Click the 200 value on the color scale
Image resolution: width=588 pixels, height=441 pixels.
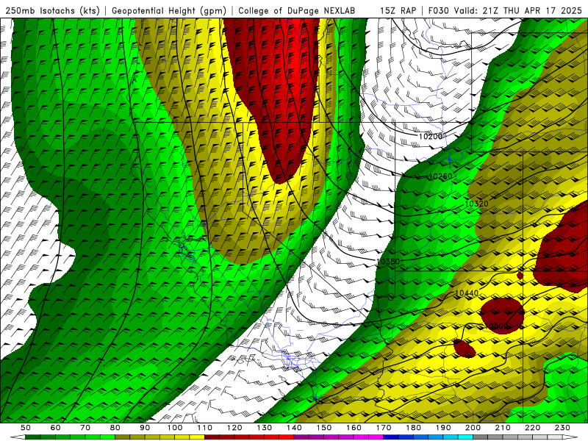click(473, 428)
